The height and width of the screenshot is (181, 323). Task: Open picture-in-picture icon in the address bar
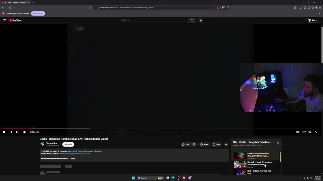(x=214, y=8)
